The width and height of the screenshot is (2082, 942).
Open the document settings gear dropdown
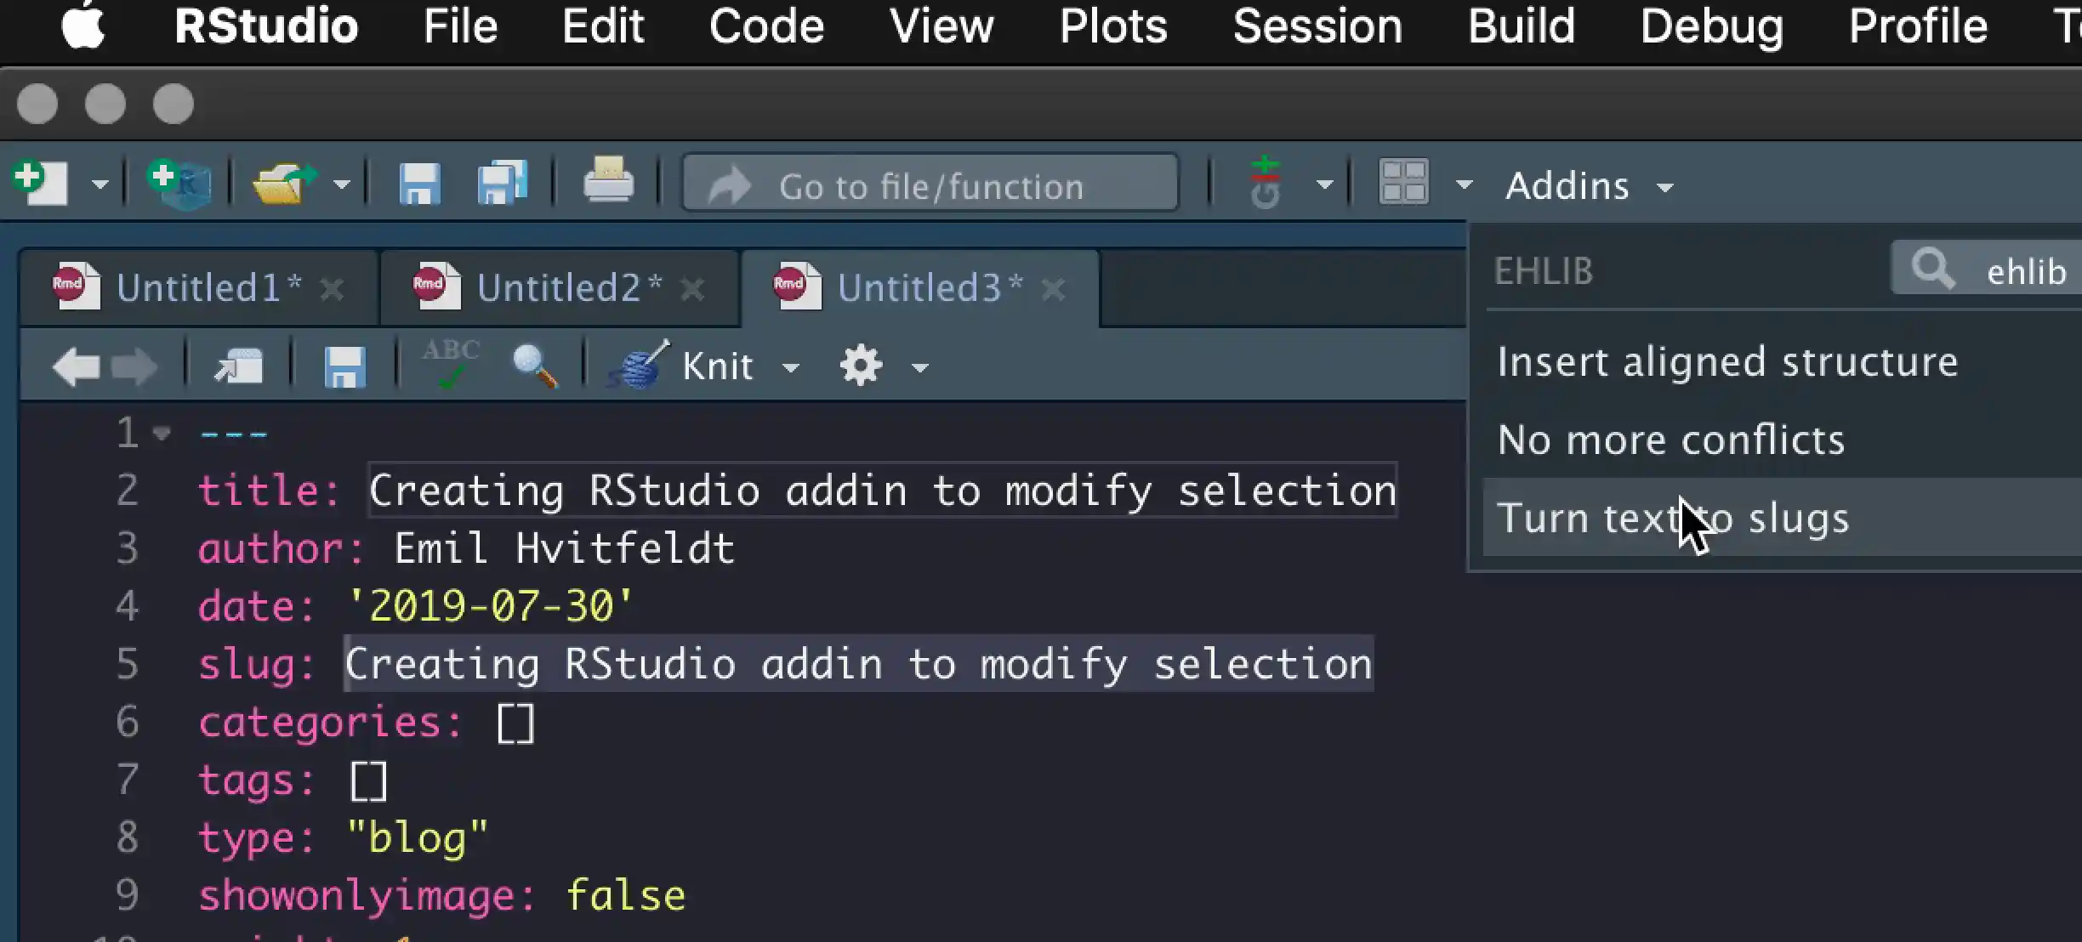(862, 366)
